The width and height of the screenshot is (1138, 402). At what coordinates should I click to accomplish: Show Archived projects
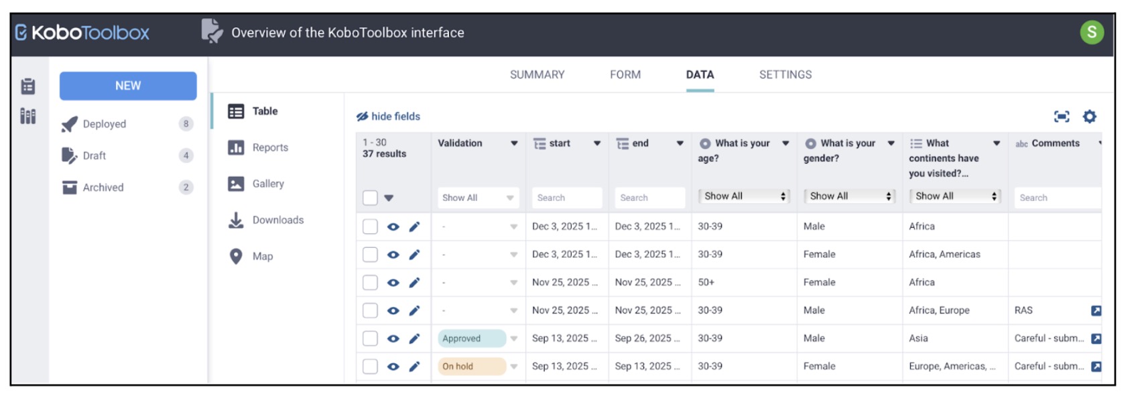127,188
